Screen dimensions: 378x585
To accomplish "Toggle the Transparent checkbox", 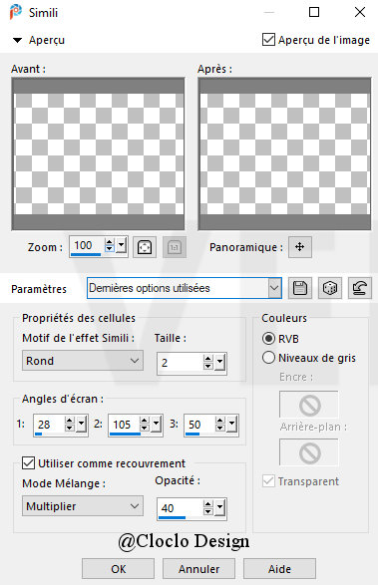I will point(268,481).
